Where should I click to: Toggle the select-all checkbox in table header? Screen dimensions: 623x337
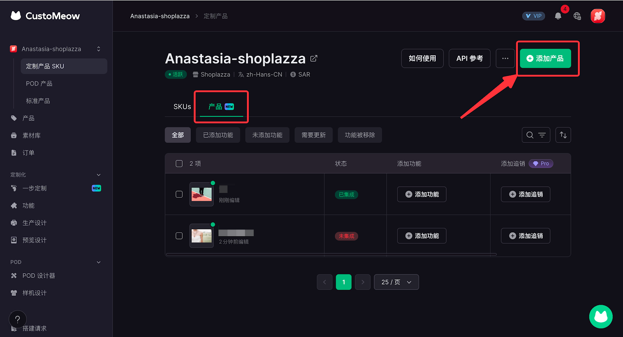[x=179, y=163]
